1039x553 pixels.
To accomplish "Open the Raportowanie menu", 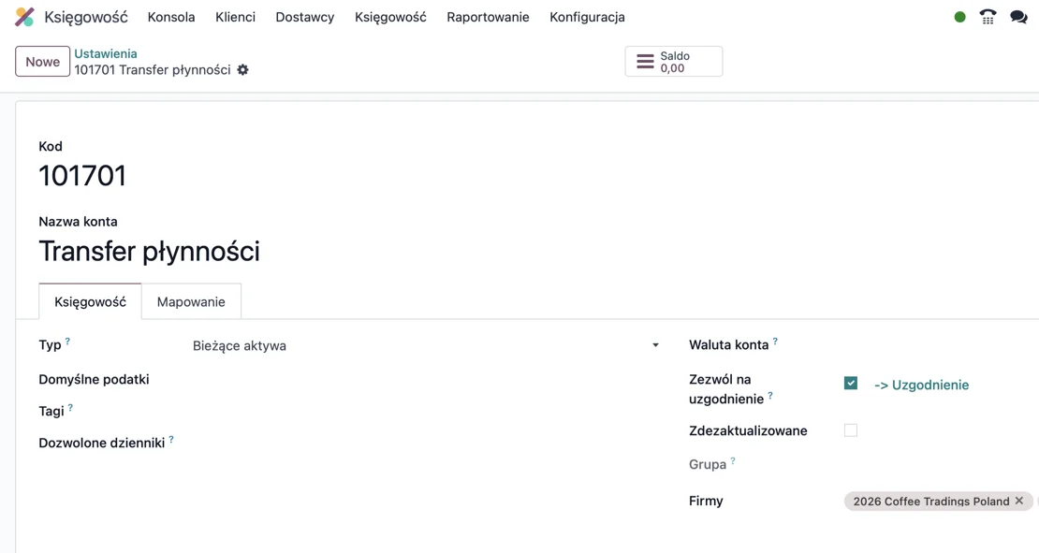I will pyautogui.click(x=488, y=17).
